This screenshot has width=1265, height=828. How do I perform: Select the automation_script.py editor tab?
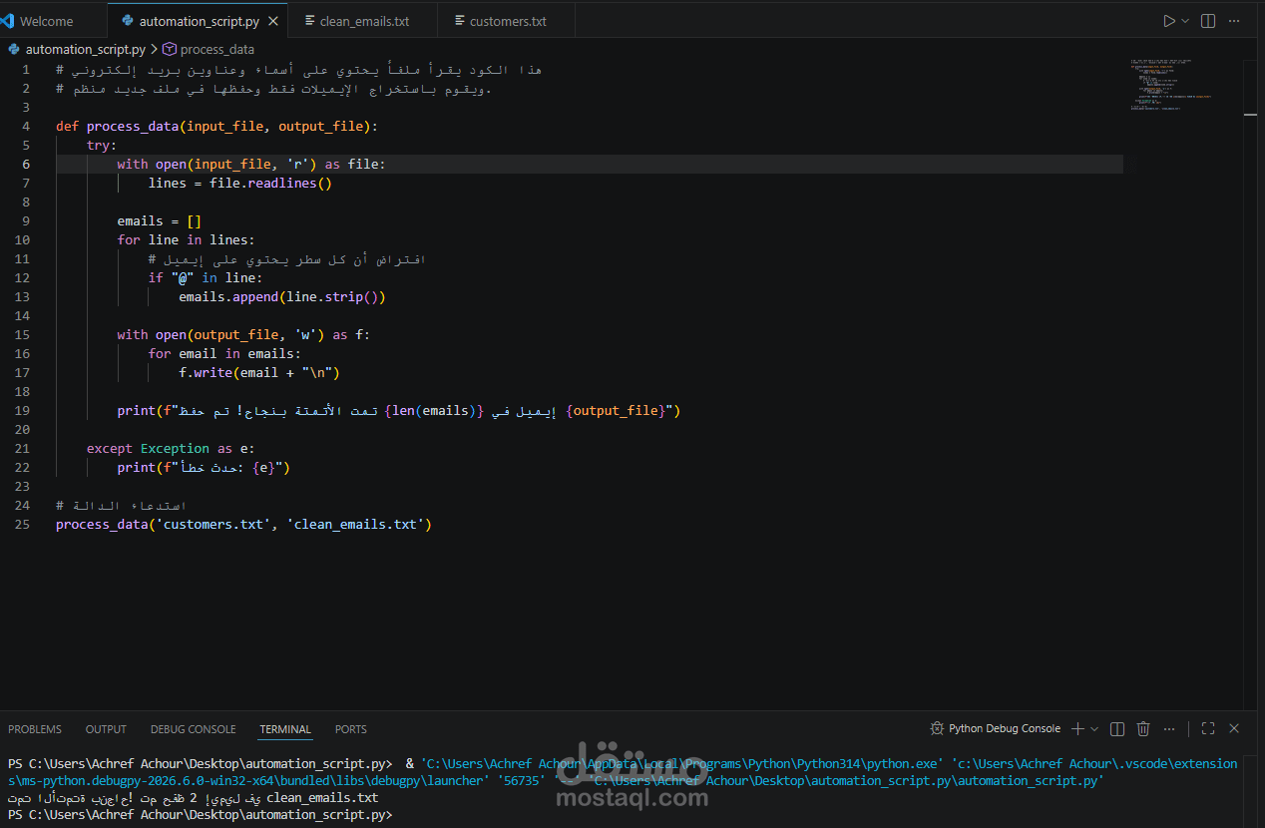point(199,21)
